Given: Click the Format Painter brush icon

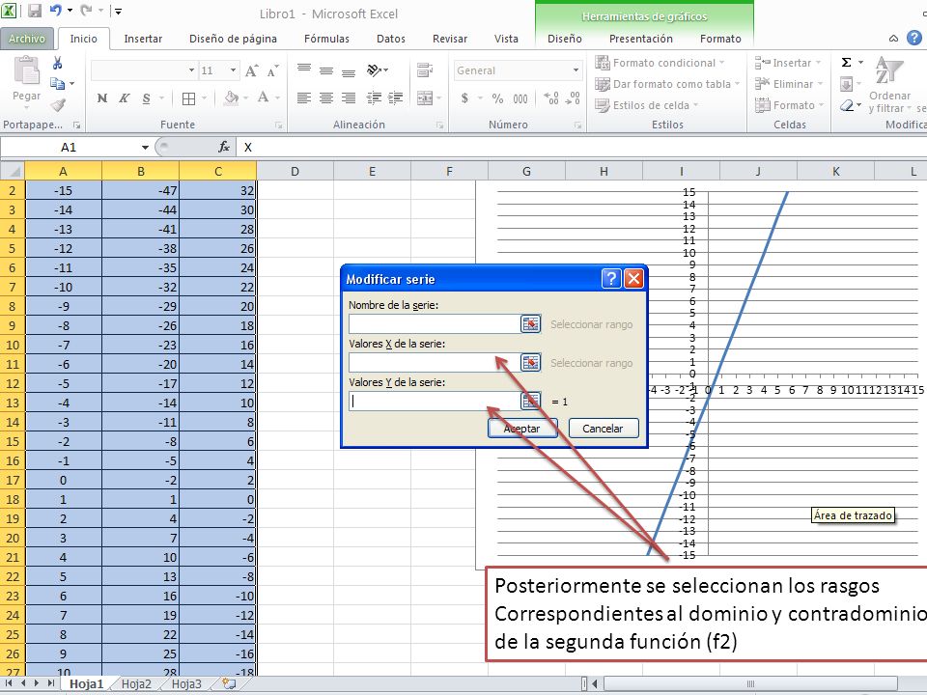Looking at the screenshot, I should [x=57, y=105].
